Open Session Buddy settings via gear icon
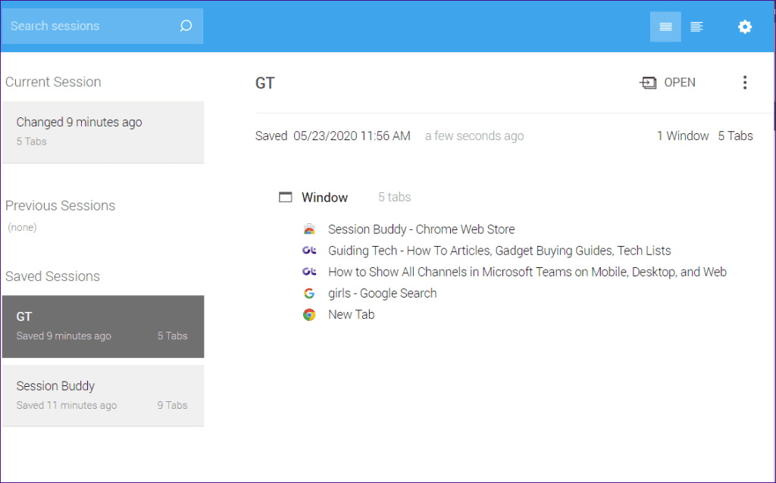Screen dimensions: 776x483 click(x=745, y=26)
